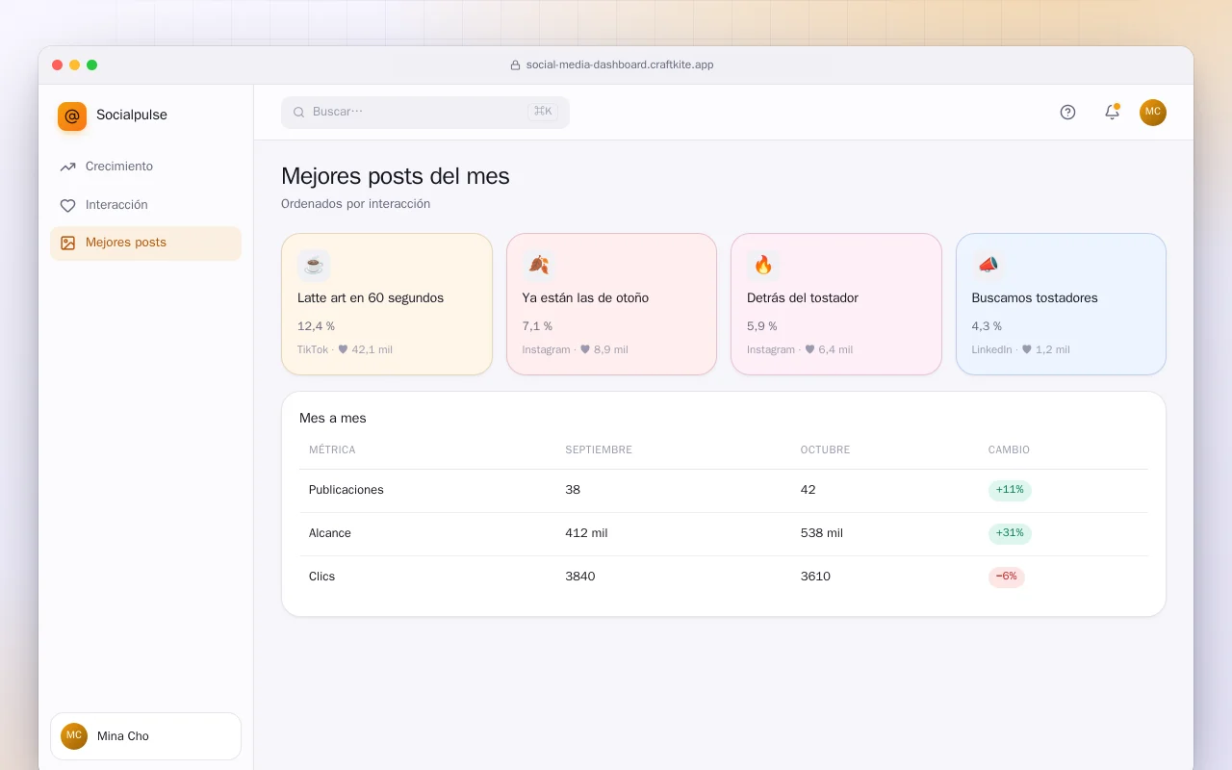Click the +11% change badge

pos(1010,490)
